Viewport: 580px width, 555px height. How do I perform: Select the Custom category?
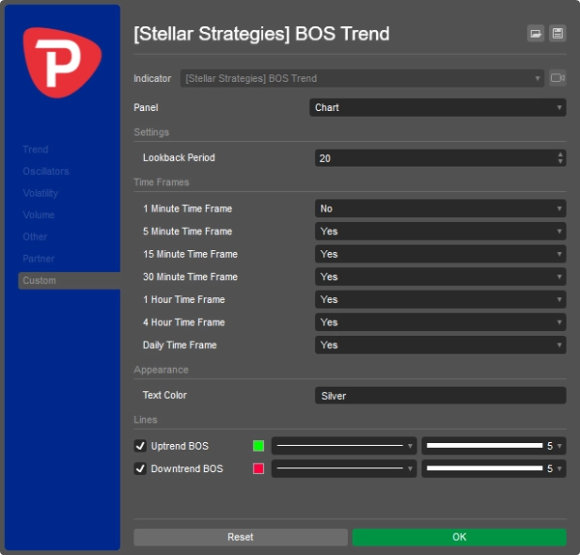[70, 281]
